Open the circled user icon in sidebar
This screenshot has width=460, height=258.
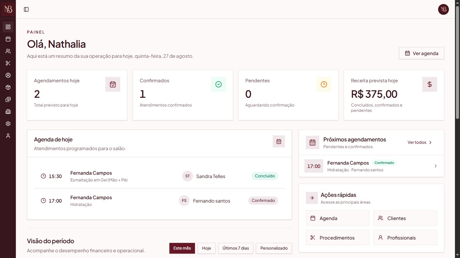click(8, 75)
